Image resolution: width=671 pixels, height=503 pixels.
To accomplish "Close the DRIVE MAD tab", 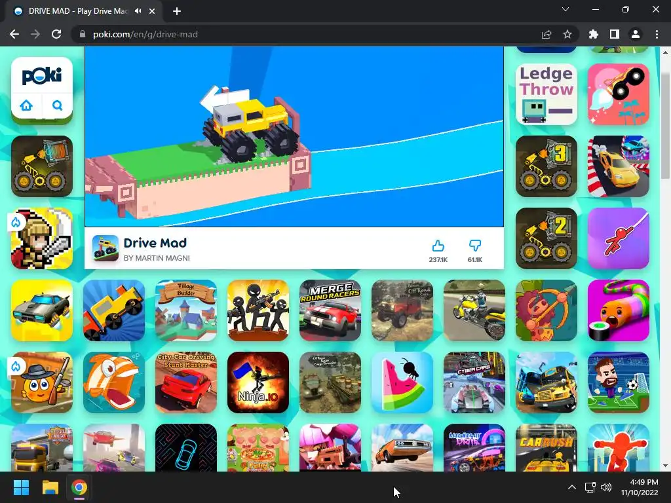I will [152, 11].
